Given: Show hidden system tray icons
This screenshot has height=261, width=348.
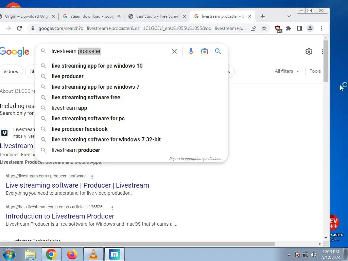Looking at the screenshot, I should coord(289,255).
